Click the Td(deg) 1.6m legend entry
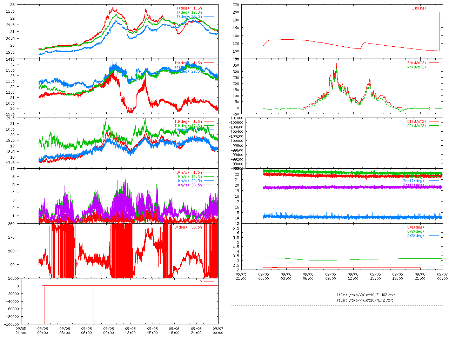The image size is (449, 337). pos(188,121)
